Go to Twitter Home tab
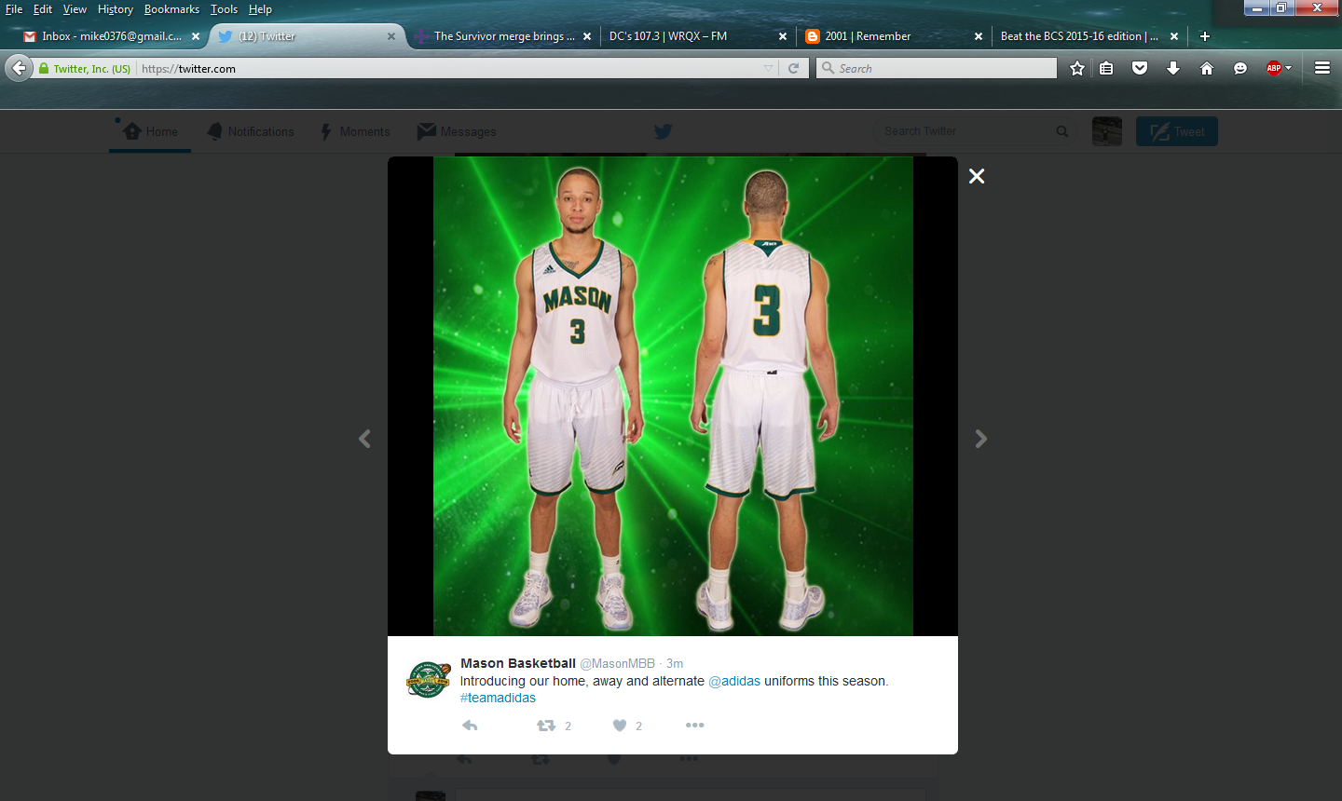Viewport: 1342px width, 801px height. [x=150, y=131]
